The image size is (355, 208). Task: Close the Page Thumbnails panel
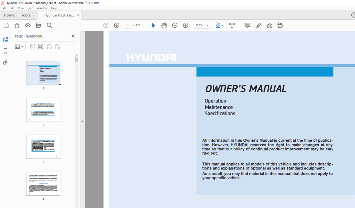(x=73, y=36)
